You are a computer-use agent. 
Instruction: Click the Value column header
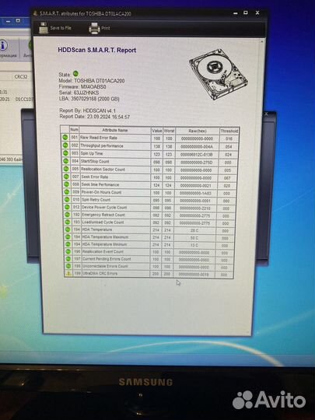pyautogui.click(x=156, y=131)
